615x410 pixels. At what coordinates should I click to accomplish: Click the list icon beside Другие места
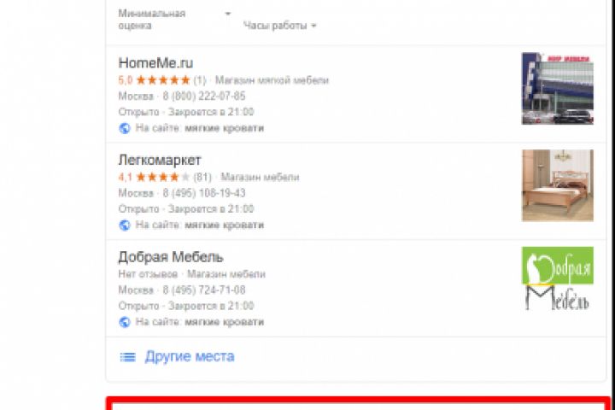coord(127,357)
